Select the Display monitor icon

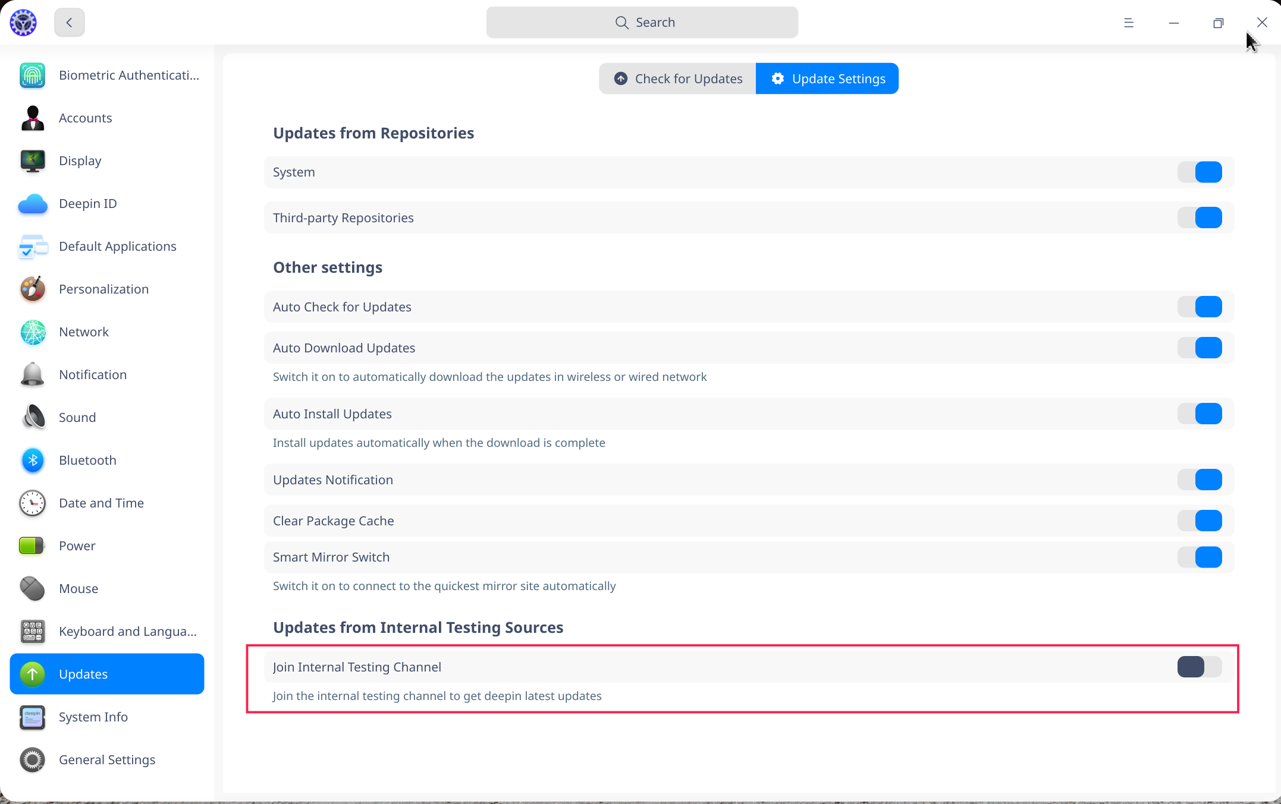point(32,161)
